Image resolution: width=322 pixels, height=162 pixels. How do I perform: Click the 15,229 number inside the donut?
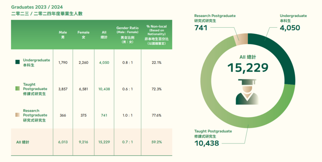(x=247, y=68)
